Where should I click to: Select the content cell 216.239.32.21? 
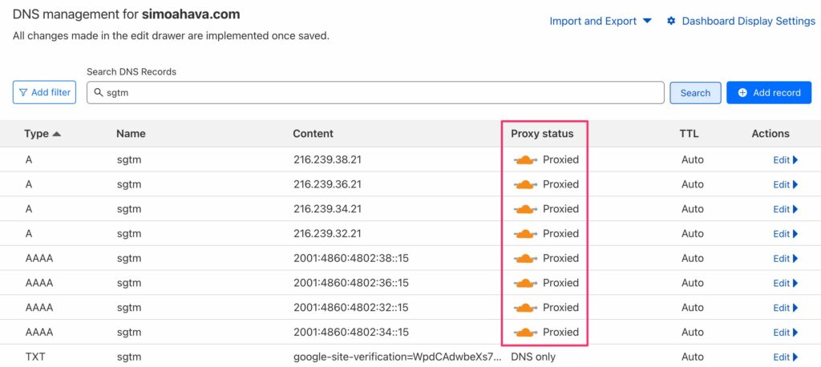point(327,233)
